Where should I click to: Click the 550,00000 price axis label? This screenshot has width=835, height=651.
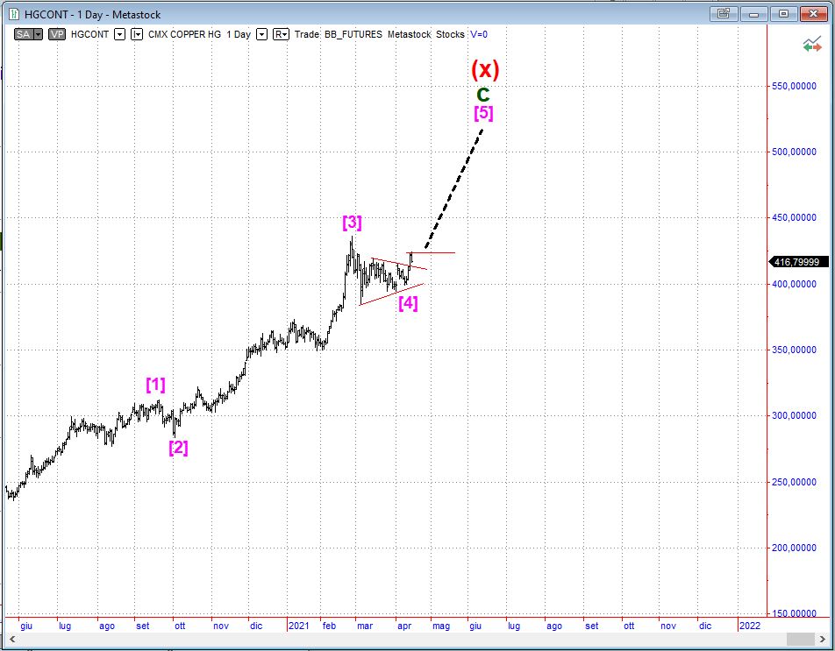[794, 86]
